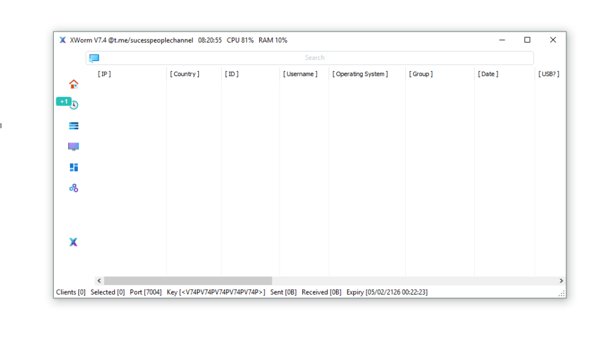This screenshot has height=337, width=613.
Task: Open the monitor screen sidebar icon
Action: coord(74,147)
